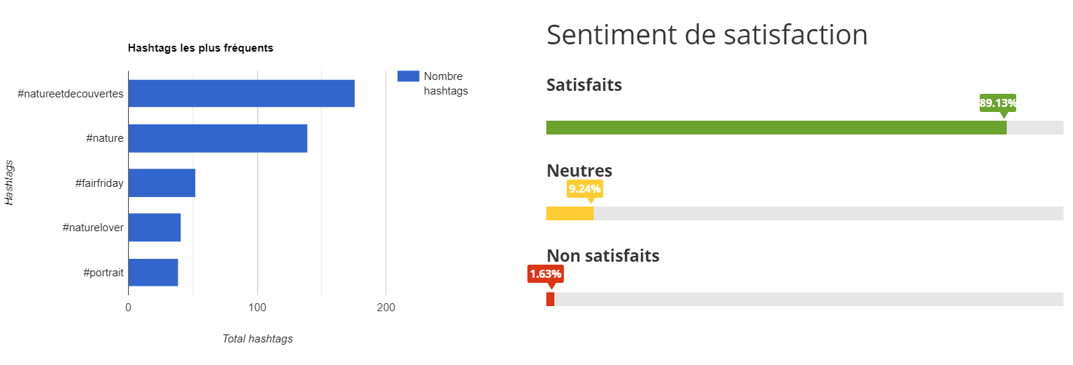
Task: Click the "Total hashtags" axis title
Action: coord(257,339)
